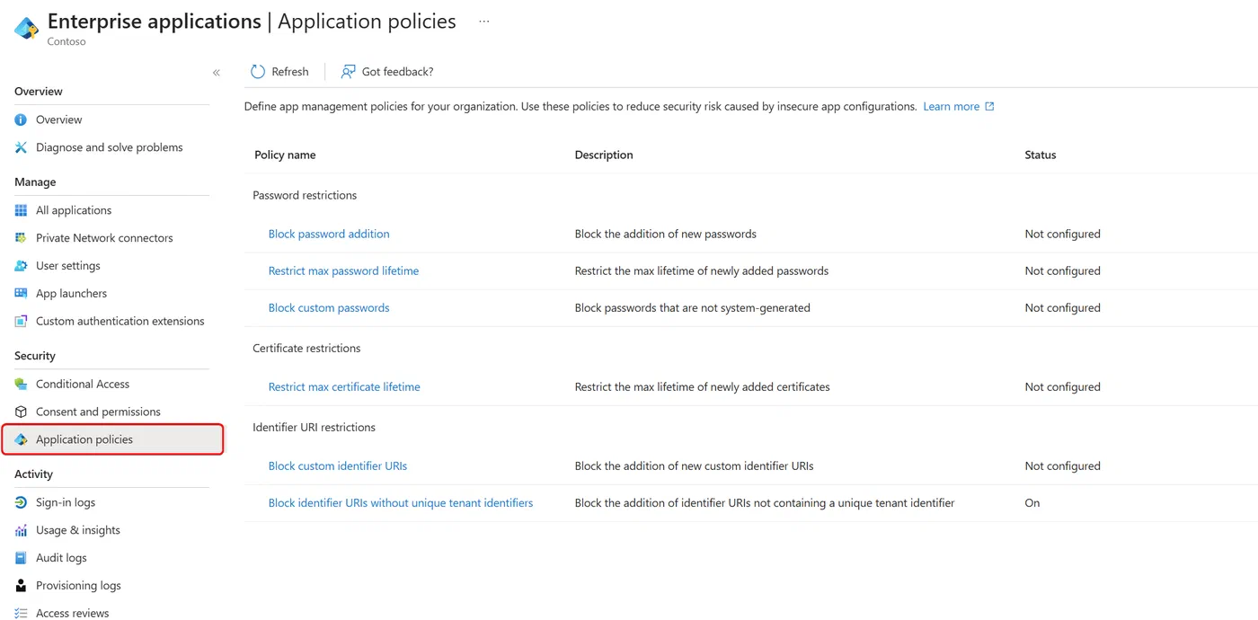Click the Consent and permissions cube icon
Viewport: 1258px width, 620px height.
click(21, 412)
